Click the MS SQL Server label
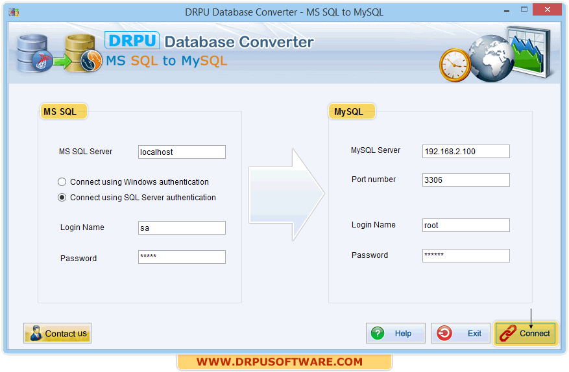This screenshot has height=372, width=569. (x=86, y=151)
